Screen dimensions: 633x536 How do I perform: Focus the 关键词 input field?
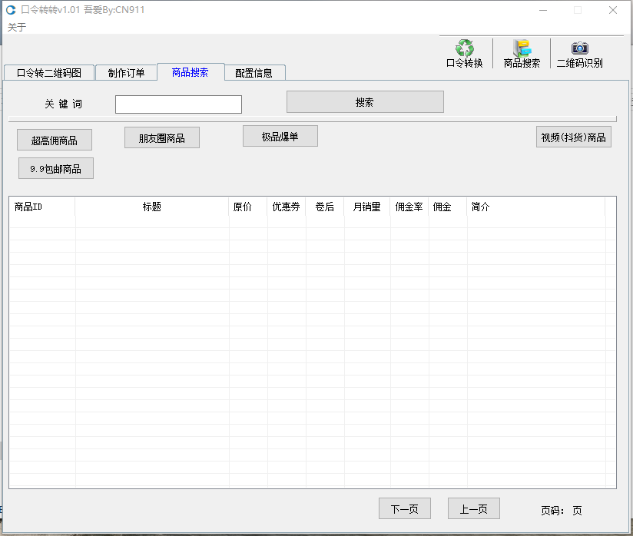tap(178, 104)
